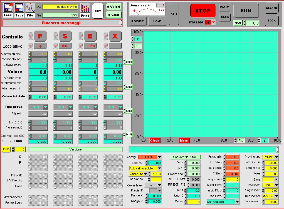Click the Fmax grip value field
This screenshot has width=284, height=209.
pyautogui.click(x=233, y=157)
